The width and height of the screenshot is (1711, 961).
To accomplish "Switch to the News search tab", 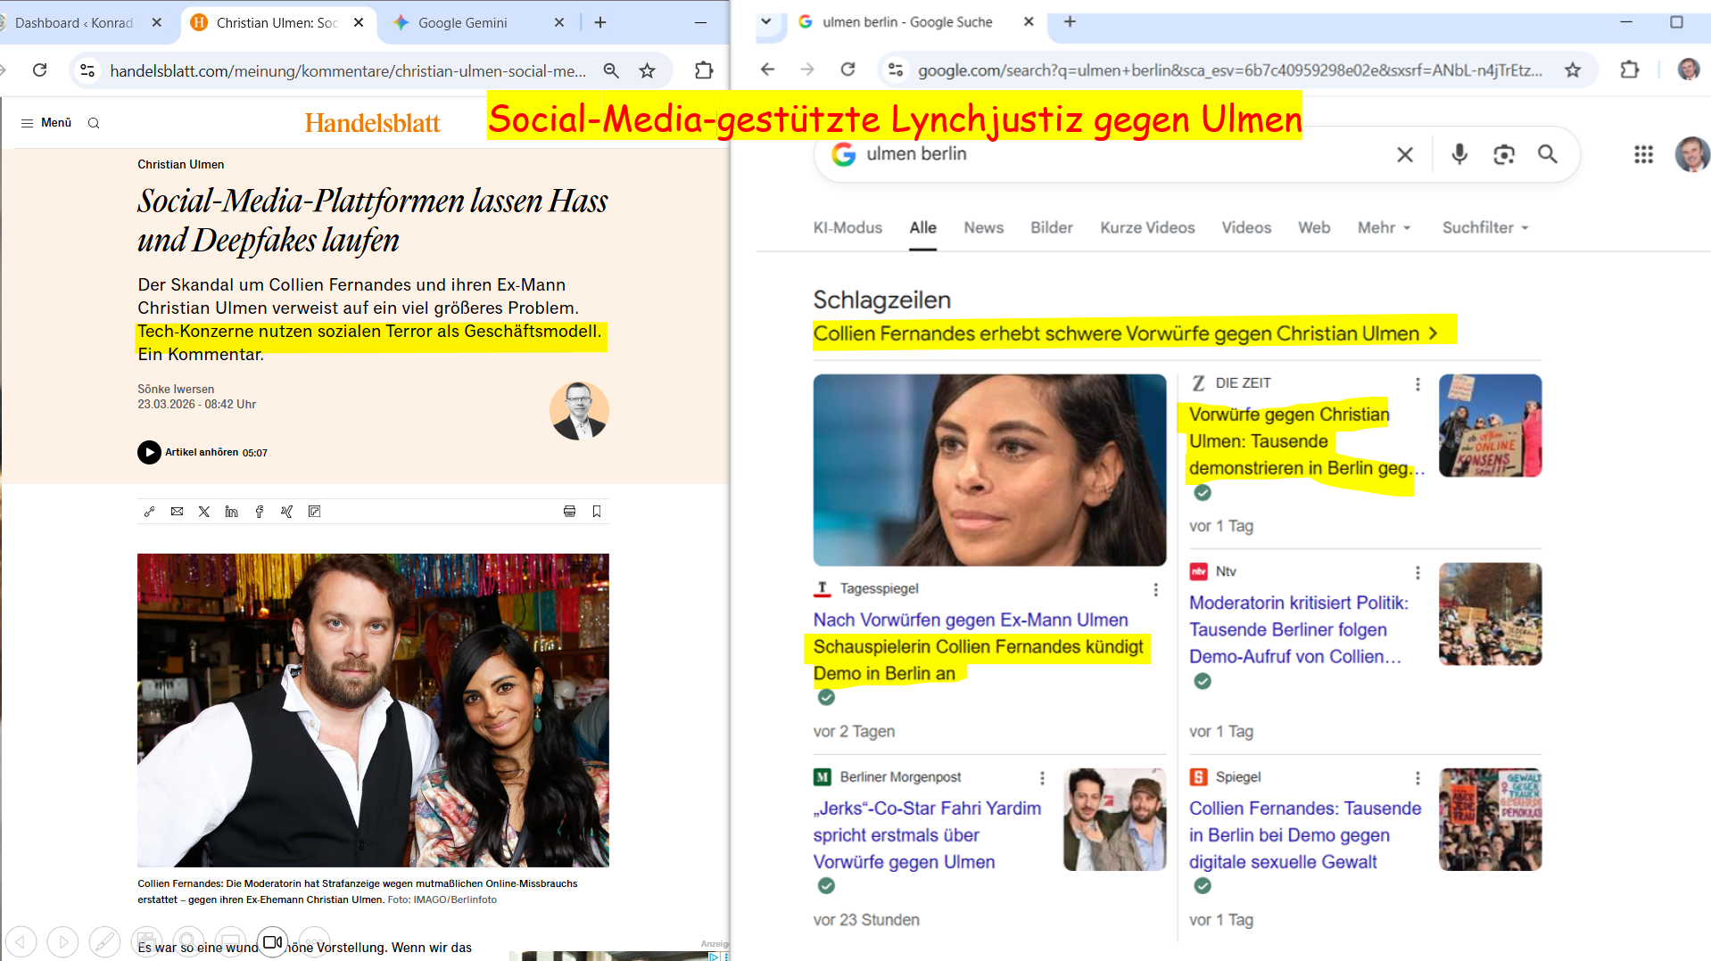I will pyautogui.click(x=983, y=228).
